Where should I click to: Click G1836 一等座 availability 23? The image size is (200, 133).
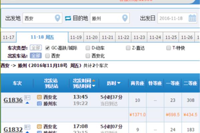(173, 100)
